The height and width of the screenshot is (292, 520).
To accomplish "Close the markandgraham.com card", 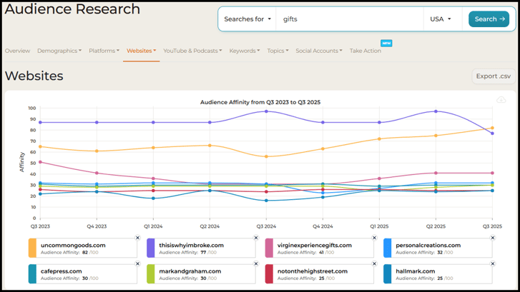I will 256,264.
